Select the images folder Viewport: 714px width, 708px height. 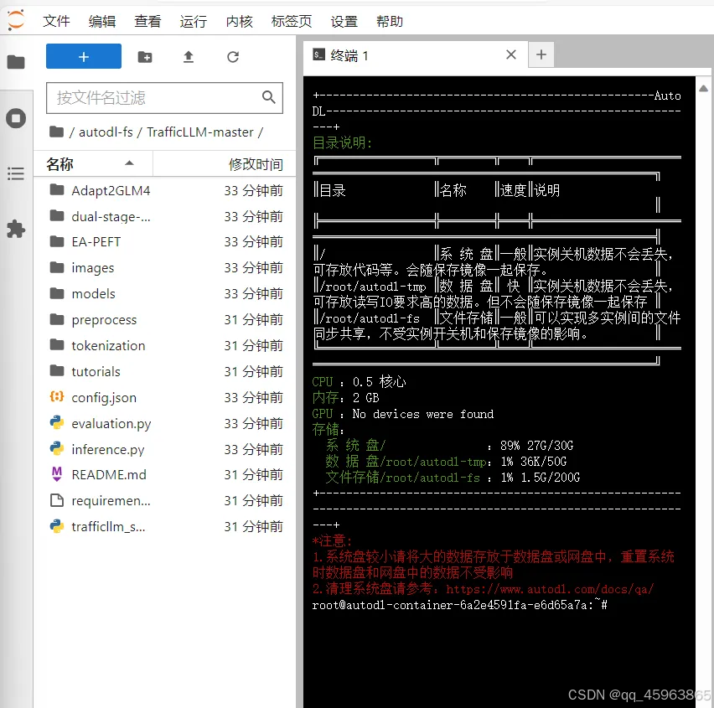(166, 268)
